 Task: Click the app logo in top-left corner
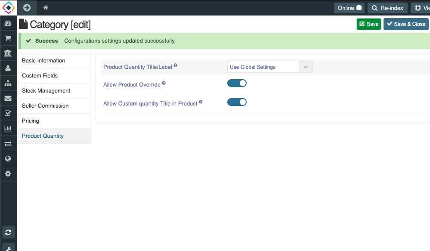coord(9,8)
